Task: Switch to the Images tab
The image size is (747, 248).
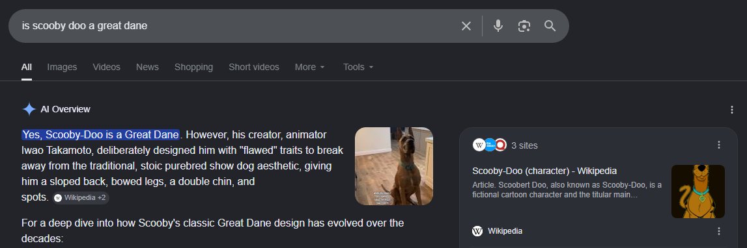Action: pyautogui.click(x=62, y=67)
